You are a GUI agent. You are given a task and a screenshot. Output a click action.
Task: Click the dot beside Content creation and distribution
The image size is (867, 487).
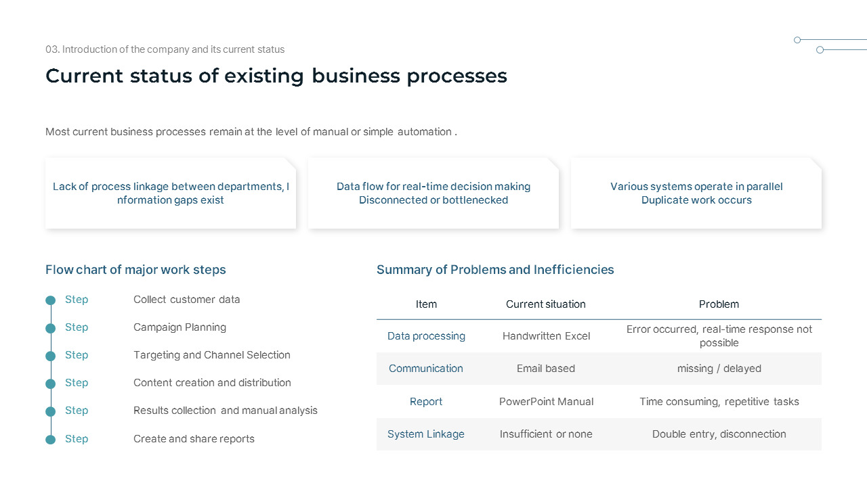point(50,384)
